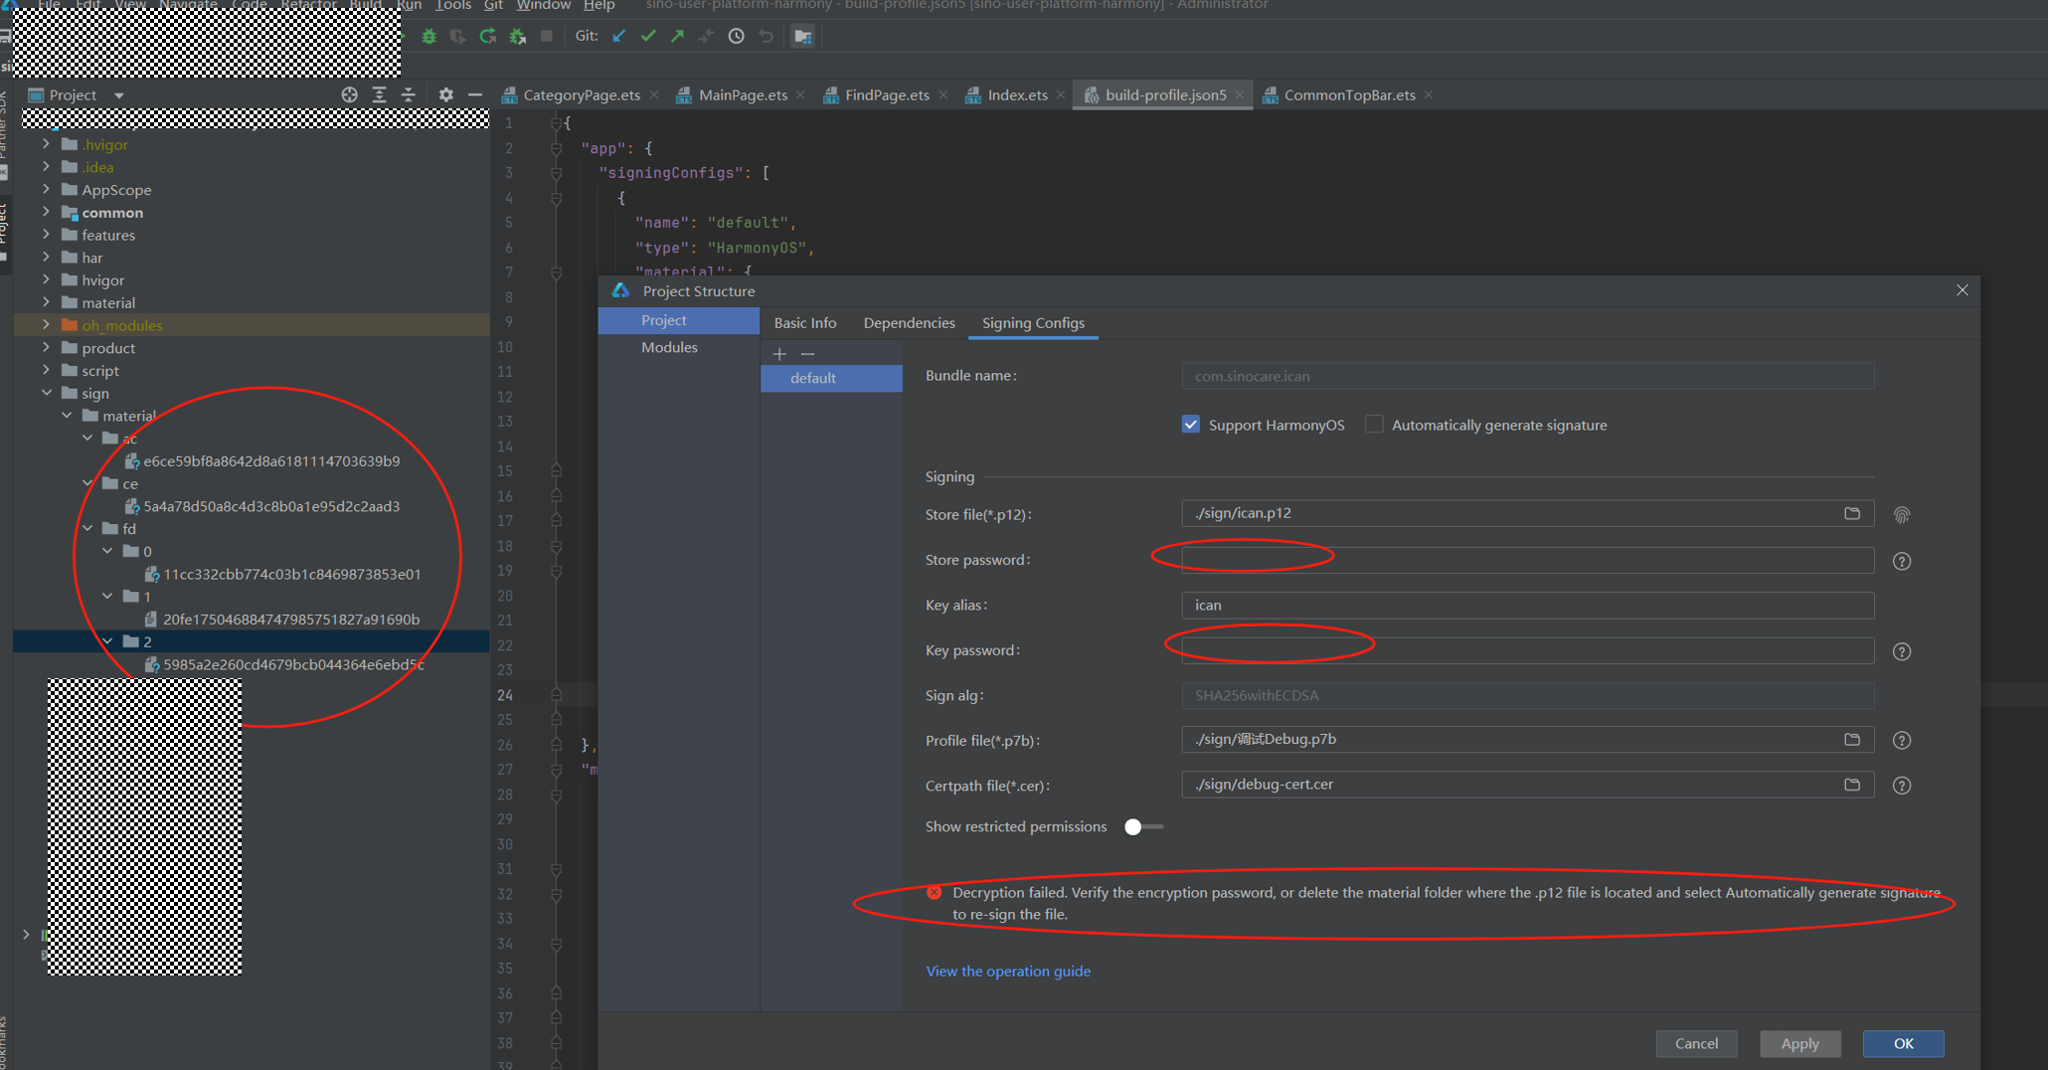Click the Git Commit green checkmark
2048x1070 pixels.
648,37
